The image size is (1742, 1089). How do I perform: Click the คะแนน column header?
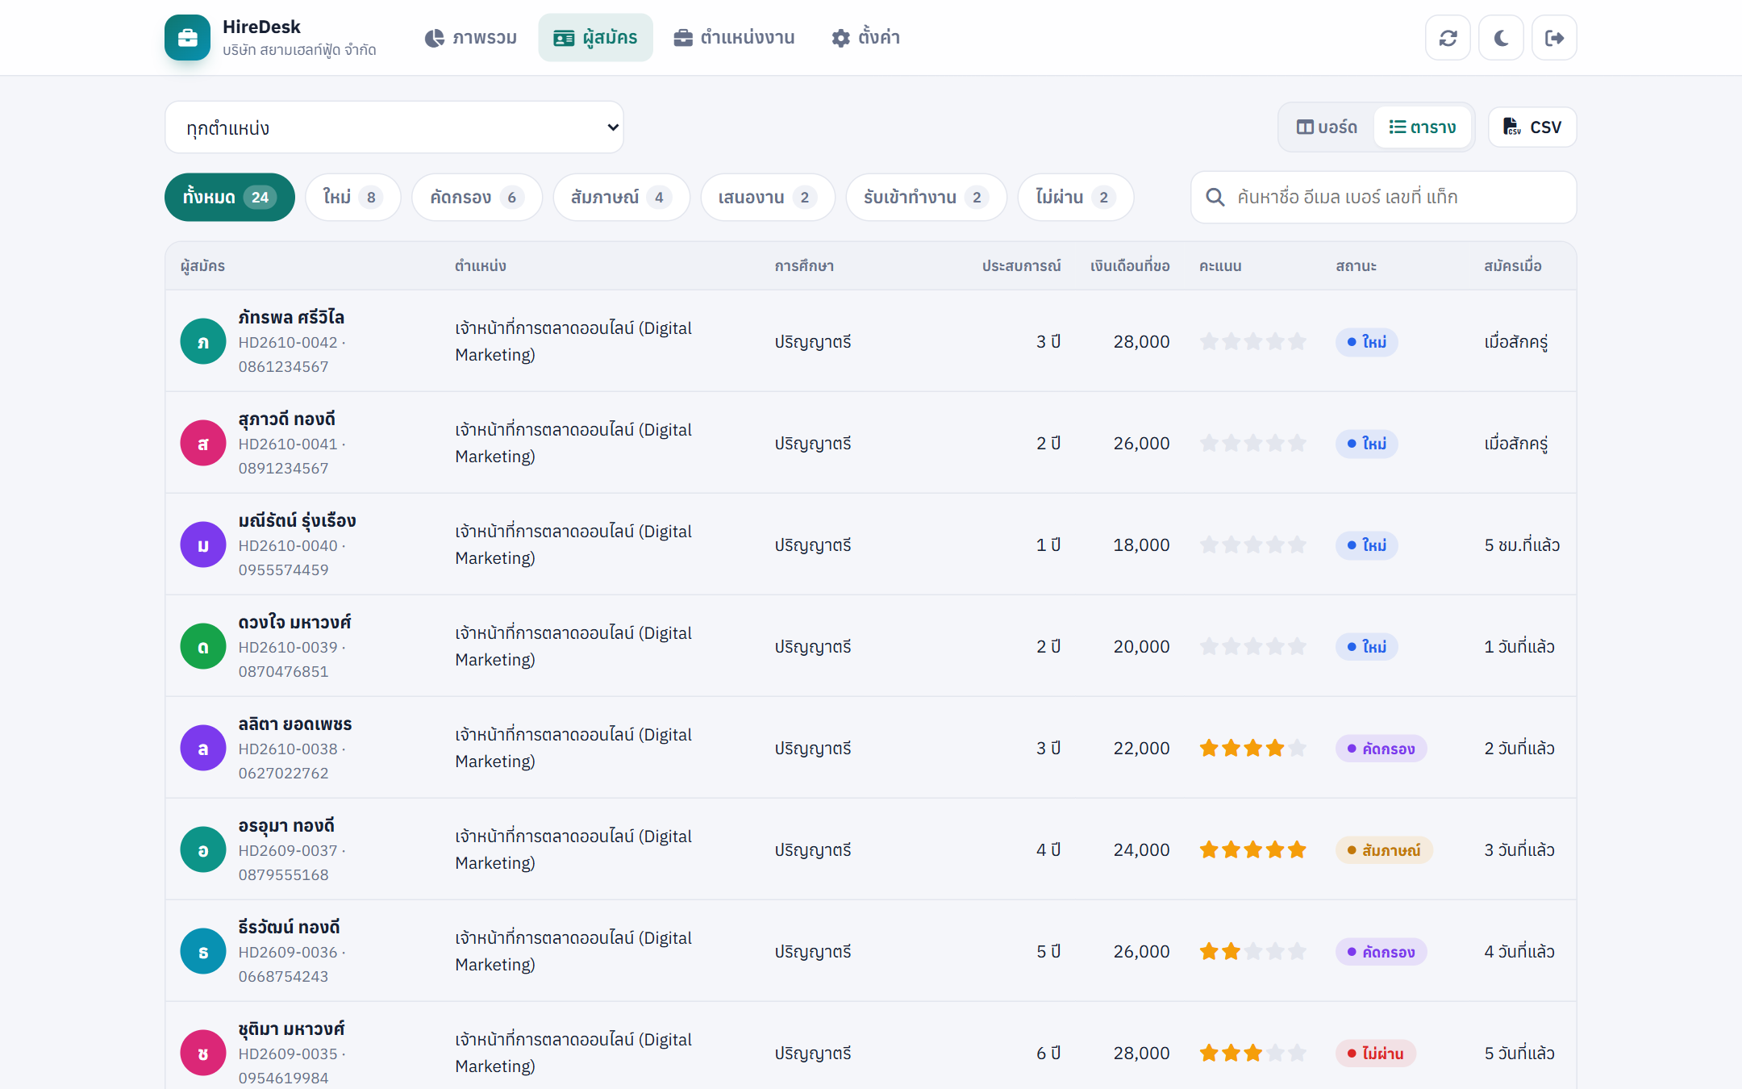1220,266
